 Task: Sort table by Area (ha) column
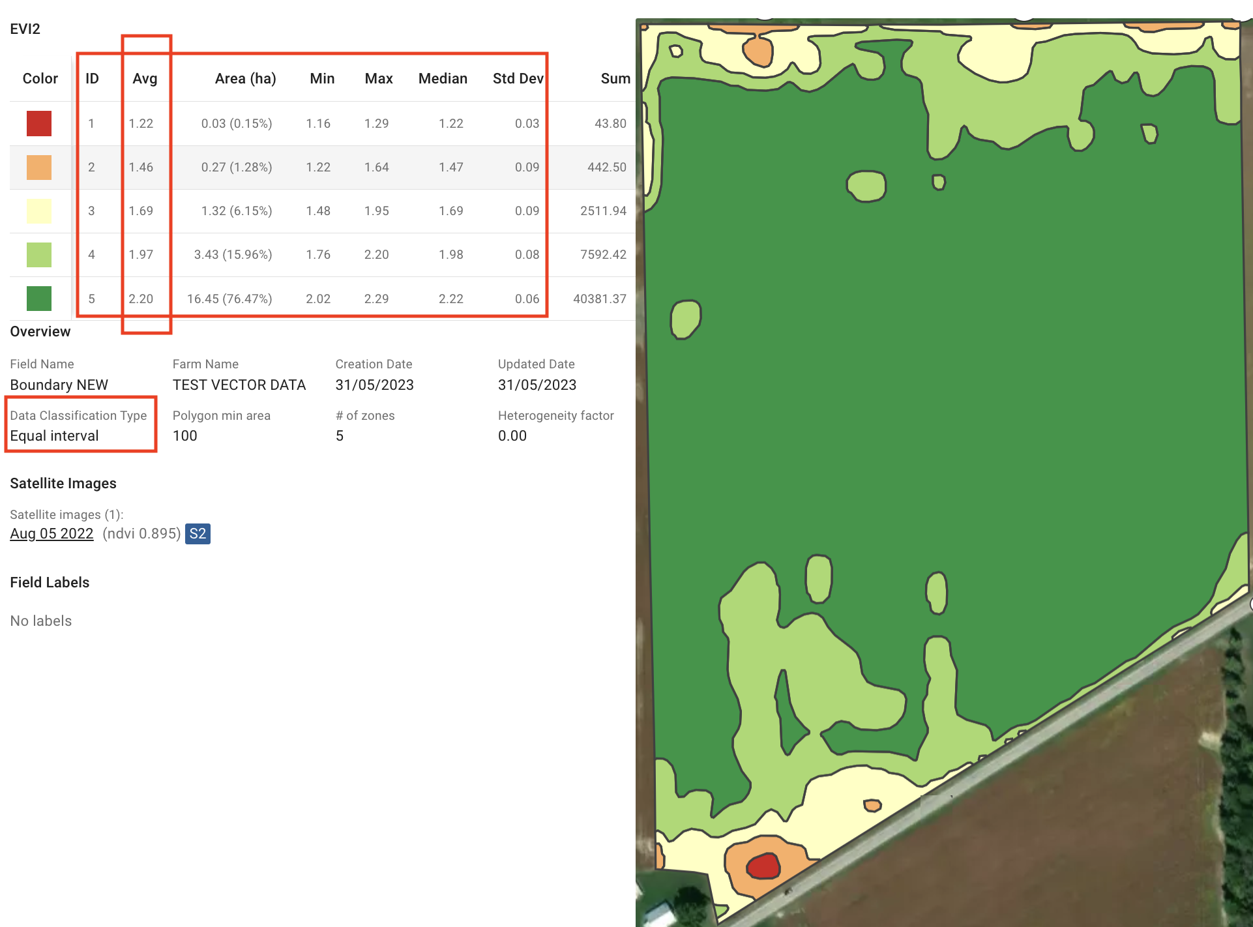click(x=245, y=79)
